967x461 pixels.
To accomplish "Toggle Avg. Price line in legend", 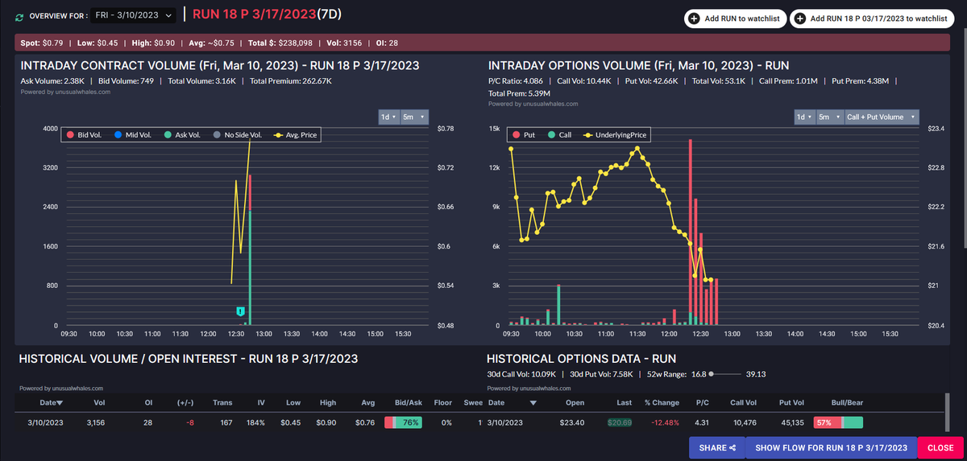I will tap(297, 136).
